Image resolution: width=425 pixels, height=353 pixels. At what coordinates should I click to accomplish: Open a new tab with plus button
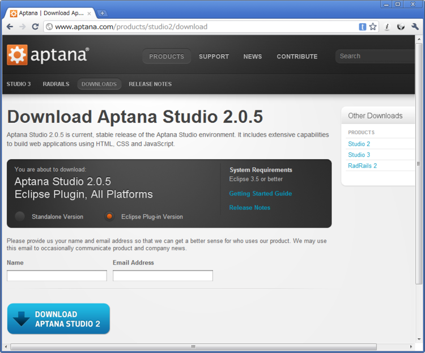[x=102, y=13]
